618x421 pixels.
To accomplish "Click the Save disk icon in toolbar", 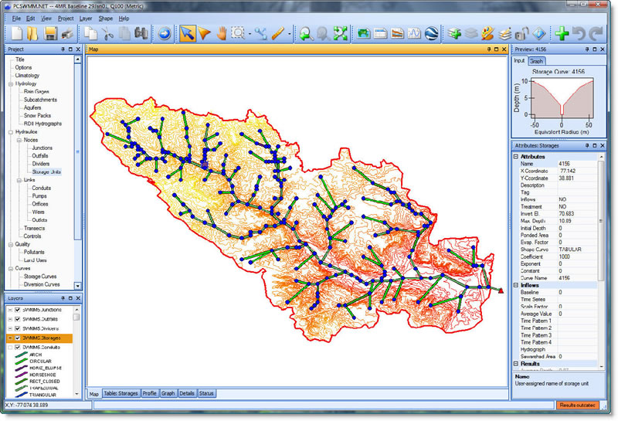I will click(x=50, y=33).
